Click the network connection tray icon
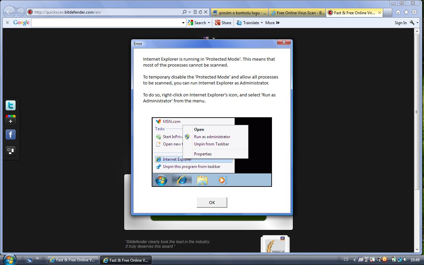The height and width of the screenshot is (265, 424). pos(400,260)
